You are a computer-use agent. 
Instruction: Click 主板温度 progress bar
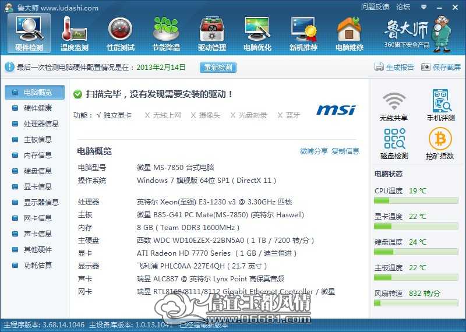pyautogui.click(x=416, y=278)
